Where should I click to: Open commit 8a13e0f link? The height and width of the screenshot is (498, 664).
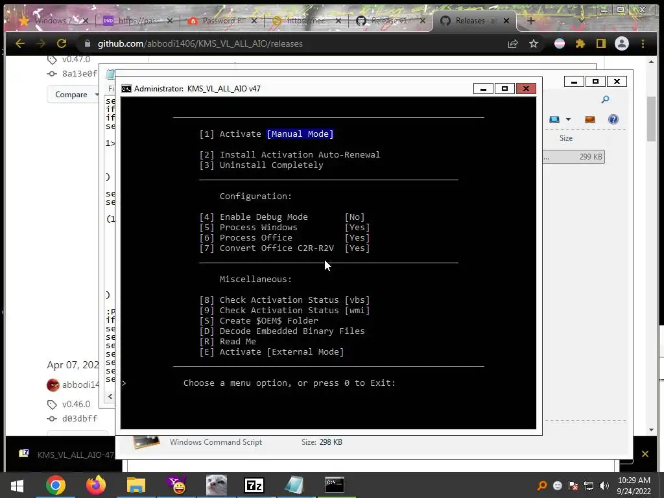[80, 74]
